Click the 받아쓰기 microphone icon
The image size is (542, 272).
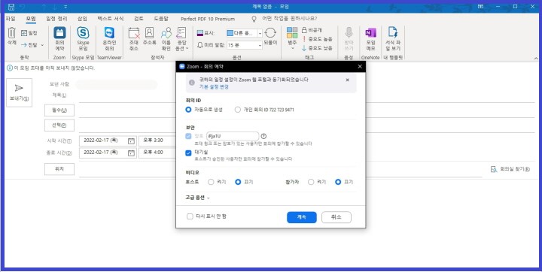click(349, 38)
